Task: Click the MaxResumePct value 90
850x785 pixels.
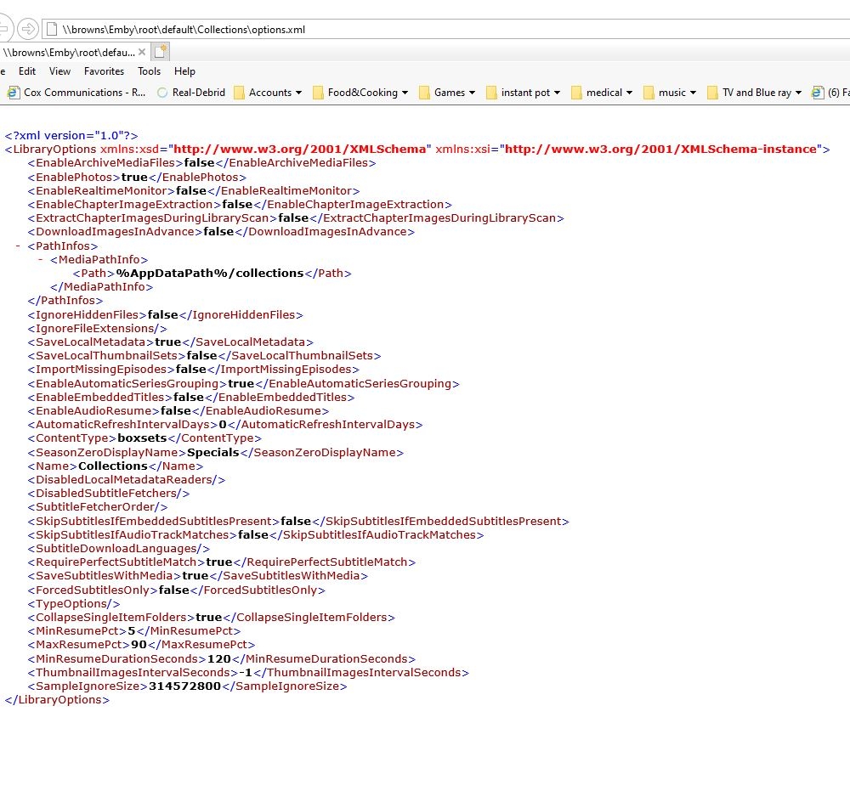Action: point(139,645)
